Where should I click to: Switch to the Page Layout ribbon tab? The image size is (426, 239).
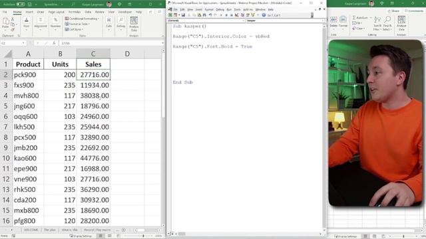click(56, 12)
